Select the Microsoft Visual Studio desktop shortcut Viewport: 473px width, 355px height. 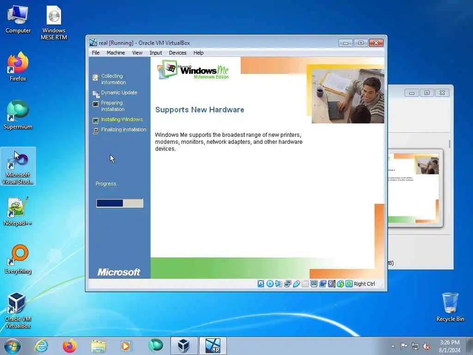(x=18, y=166)
